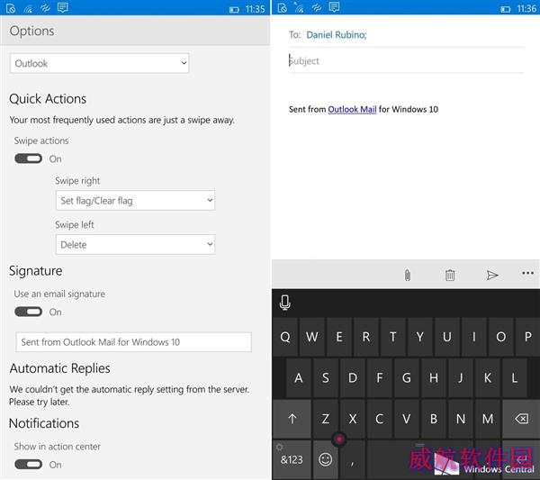This screenshot has height=480, width=540.
Task: Click the message body signature text
Action: [x=364, y=109]
